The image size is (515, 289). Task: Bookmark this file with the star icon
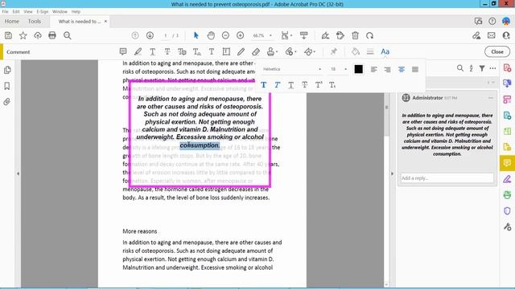(23, 35)
